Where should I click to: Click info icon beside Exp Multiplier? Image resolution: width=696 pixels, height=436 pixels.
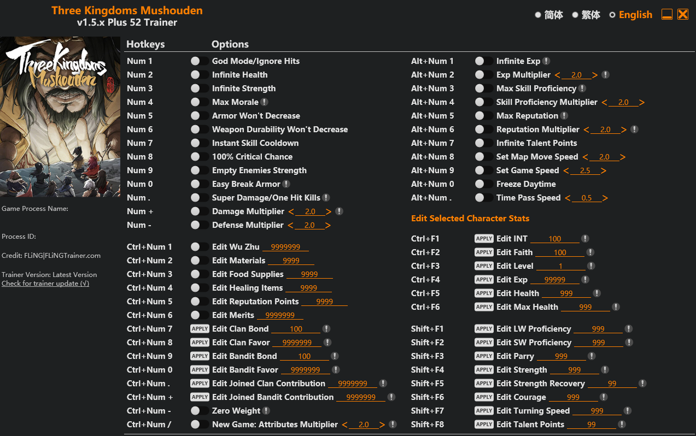(x=605, y=75)
